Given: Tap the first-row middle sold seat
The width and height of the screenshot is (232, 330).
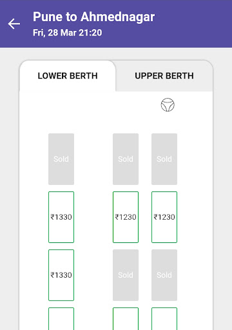Looking at the screenshot, I should (126, 159).
